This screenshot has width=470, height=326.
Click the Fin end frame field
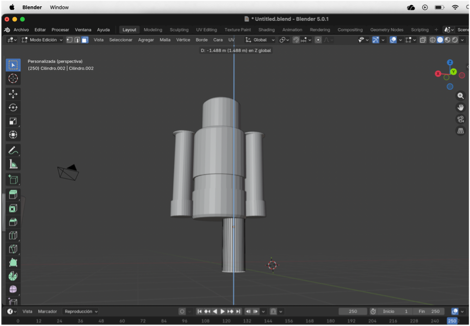point(429,311)
